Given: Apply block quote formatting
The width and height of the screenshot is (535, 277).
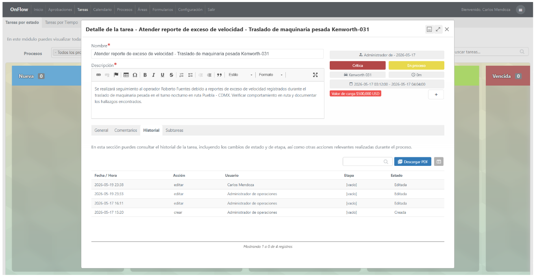Looking at the screenshot, I should coord(220,75).
